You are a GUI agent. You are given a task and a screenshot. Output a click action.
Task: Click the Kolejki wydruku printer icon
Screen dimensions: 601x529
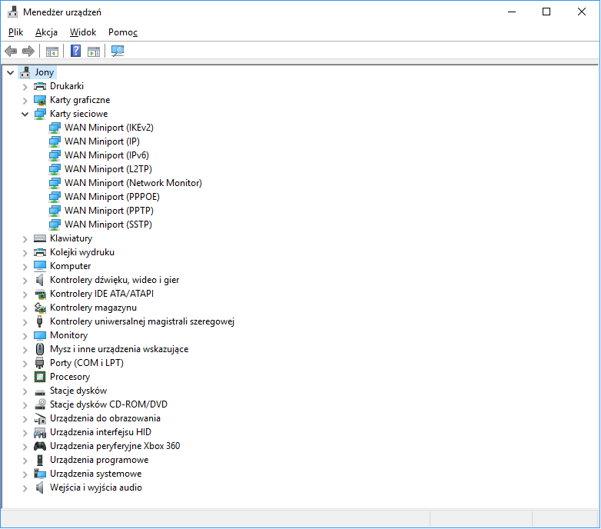[40, 252]
